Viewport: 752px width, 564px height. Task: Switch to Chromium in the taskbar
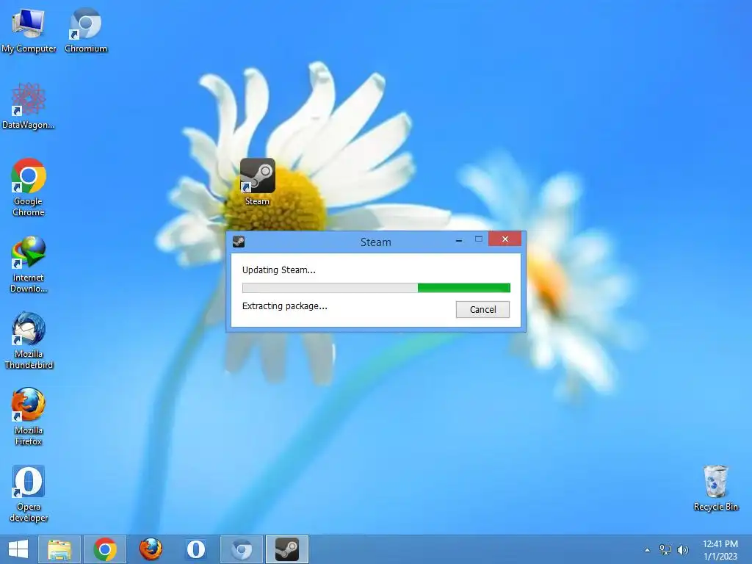coord(241,549)
